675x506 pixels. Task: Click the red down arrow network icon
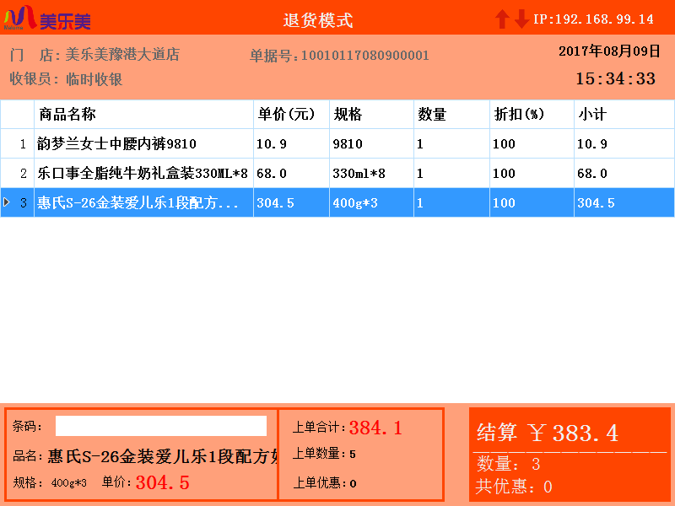521,19
